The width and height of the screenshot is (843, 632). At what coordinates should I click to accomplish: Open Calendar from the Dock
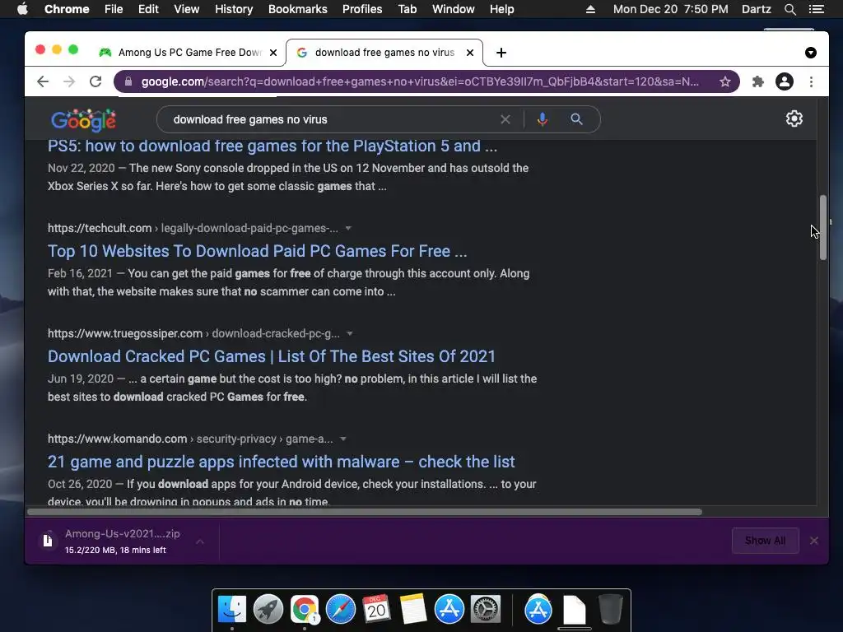376,610
